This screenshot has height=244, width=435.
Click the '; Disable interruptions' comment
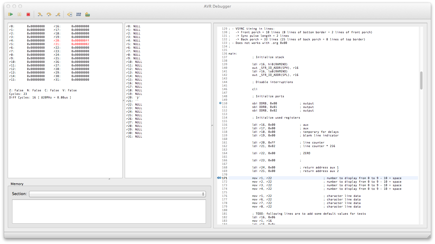(x=273, y=82)
